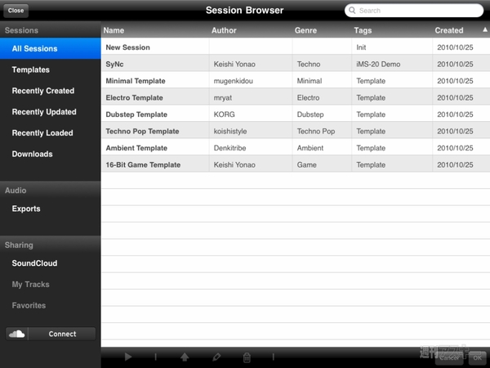View Downloads in sidebar
This screenshot has height=368, width=490.
51,154
